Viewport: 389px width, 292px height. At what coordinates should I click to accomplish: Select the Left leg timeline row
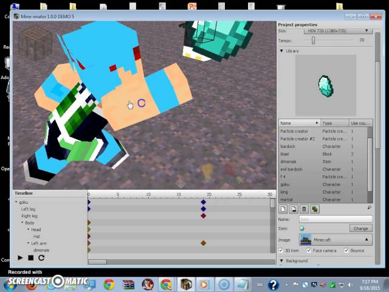click(x=28, y=209)
